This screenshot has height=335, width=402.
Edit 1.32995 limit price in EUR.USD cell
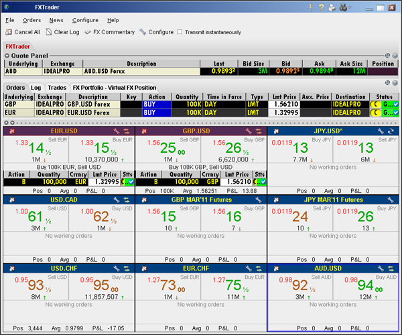(x=105, y=182)
